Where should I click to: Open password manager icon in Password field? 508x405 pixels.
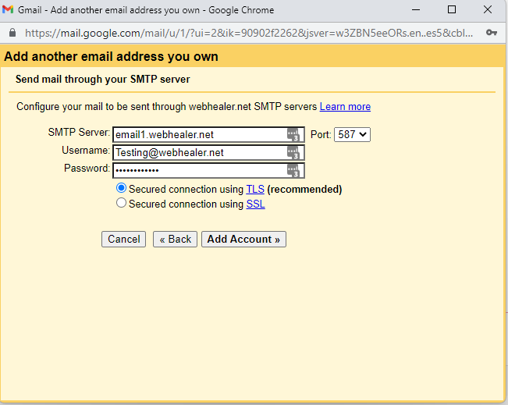point(293,170)
